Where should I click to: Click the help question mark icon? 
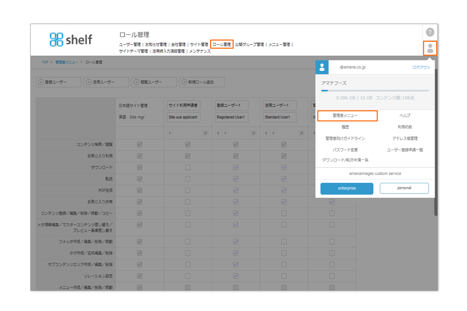coord(430,32)
